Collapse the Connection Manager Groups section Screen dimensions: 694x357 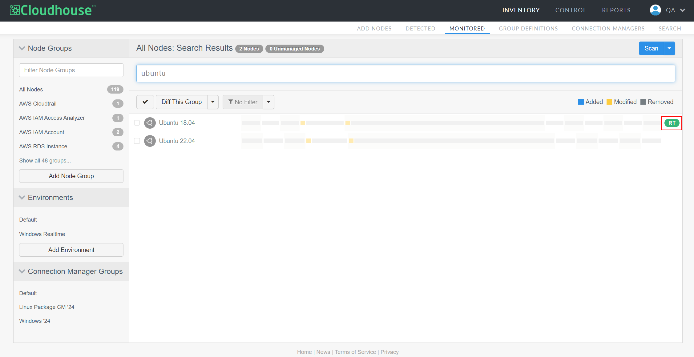tap(22, 271)
